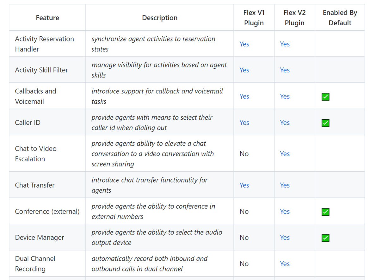The height and width of the screenshot is (280, 370).
Task: Follow Chat Transfer Flex V1 Yes link
Action: click(x=244, y=185)
